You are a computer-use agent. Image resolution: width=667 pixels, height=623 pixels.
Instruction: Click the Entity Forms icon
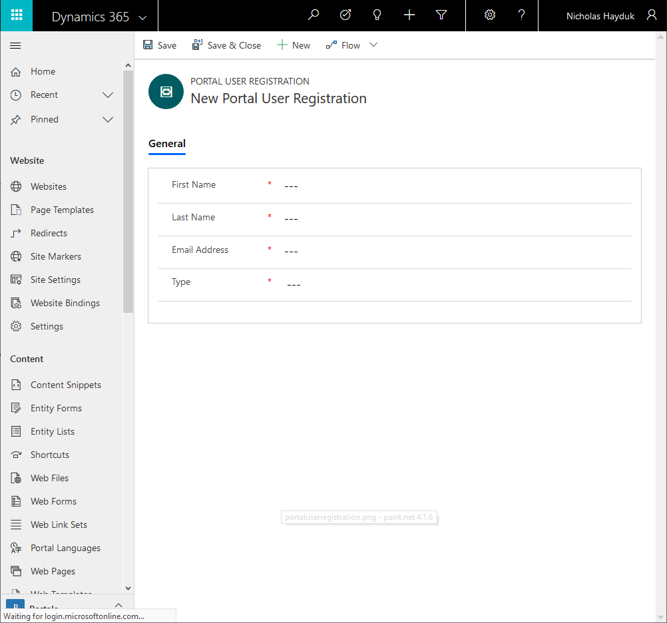[16, 408]
